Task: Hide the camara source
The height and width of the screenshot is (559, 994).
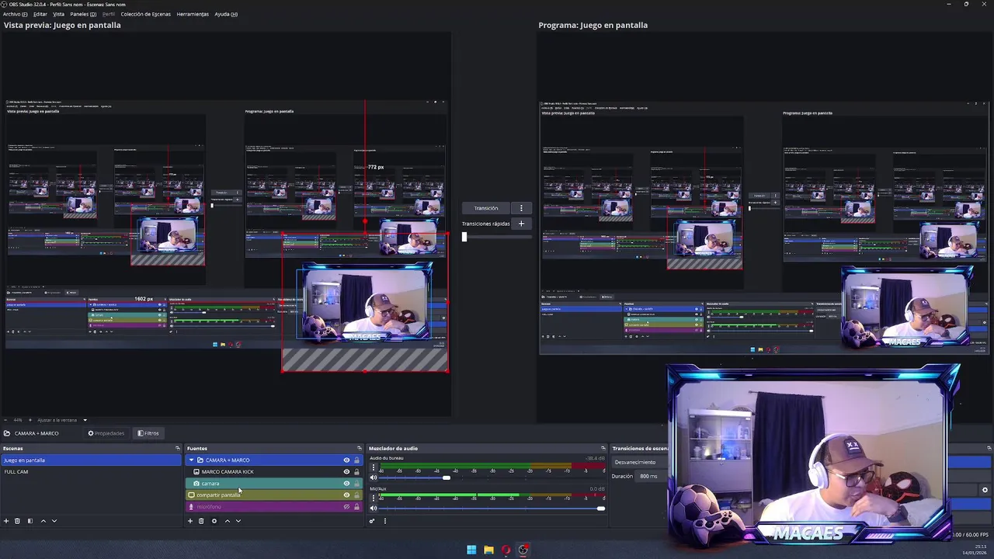Action: (x=346, y=484)
